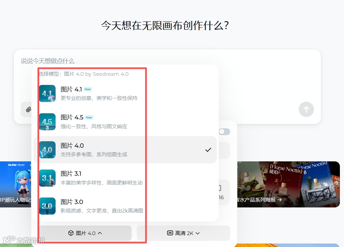Click the 图片 3.1 model thumbnail icon
Screen dimensions: 344x247
tap(47, 178)
